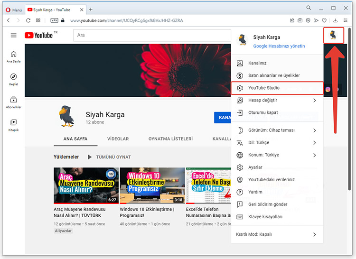Screen dimensions: 356x259
Task: Select Kanalınız menu entry
Action: [277, 63]
